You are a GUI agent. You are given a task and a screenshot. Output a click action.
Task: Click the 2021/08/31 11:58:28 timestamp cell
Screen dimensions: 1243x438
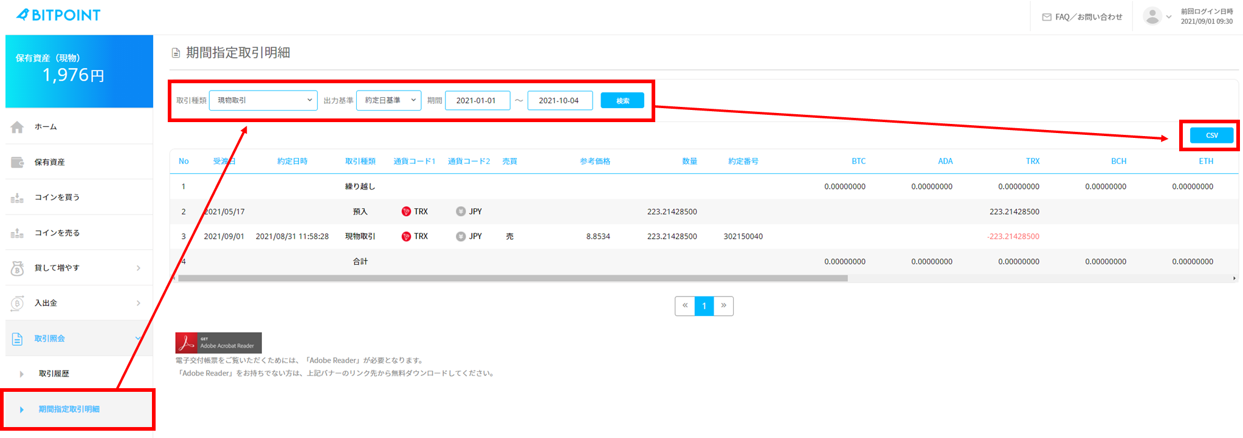292,236
